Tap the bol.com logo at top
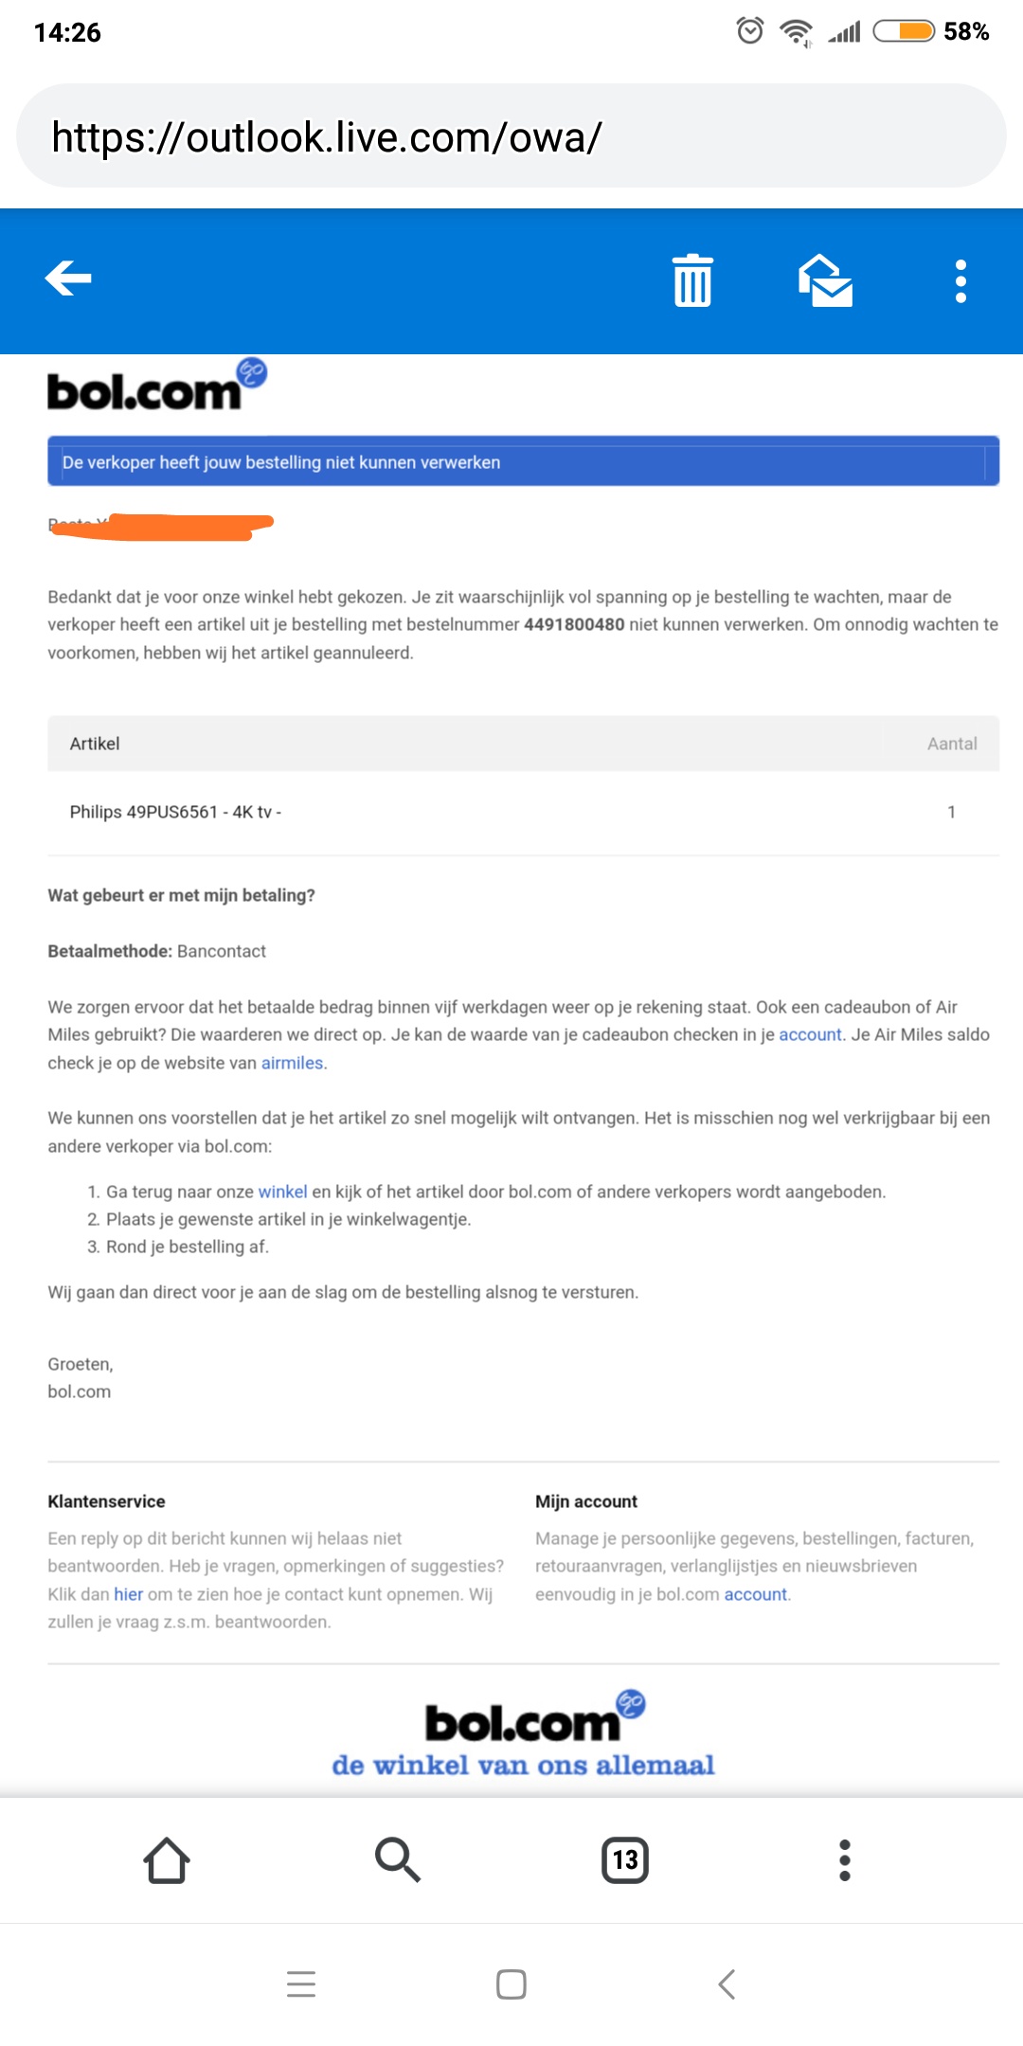The image size is (1023, 2046). 156,386
